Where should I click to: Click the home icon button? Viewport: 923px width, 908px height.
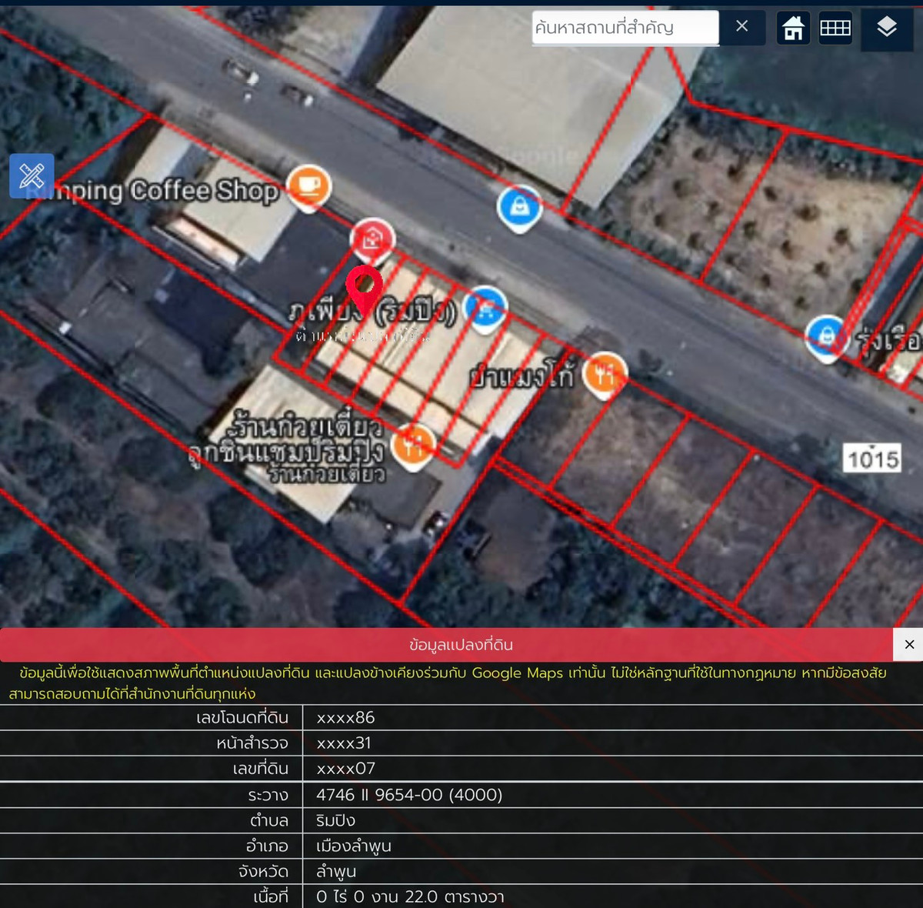[793, 28]
